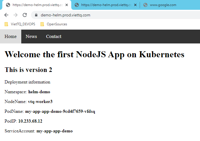The height and width of the screenshot is (141, 200).
Task: Click the padlock site security icon
Action: point(36,15)
